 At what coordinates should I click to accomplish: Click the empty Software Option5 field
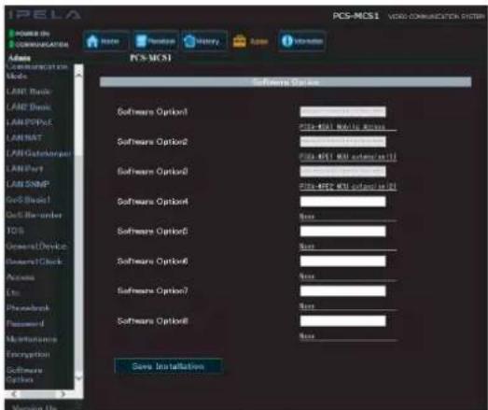(x=342, y=232)
